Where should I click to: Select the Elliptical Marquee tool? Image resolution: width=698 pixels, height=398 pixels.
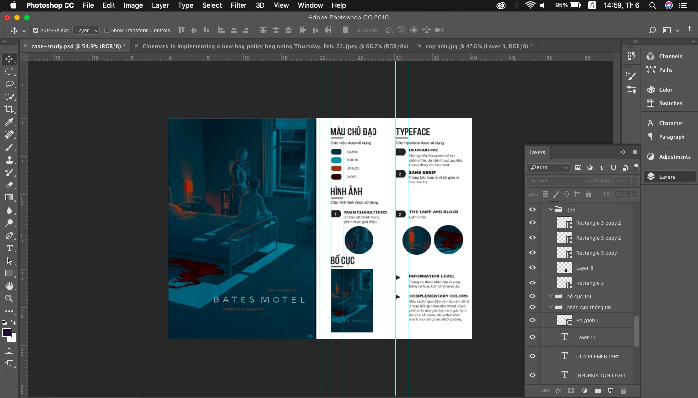(9, 71)
